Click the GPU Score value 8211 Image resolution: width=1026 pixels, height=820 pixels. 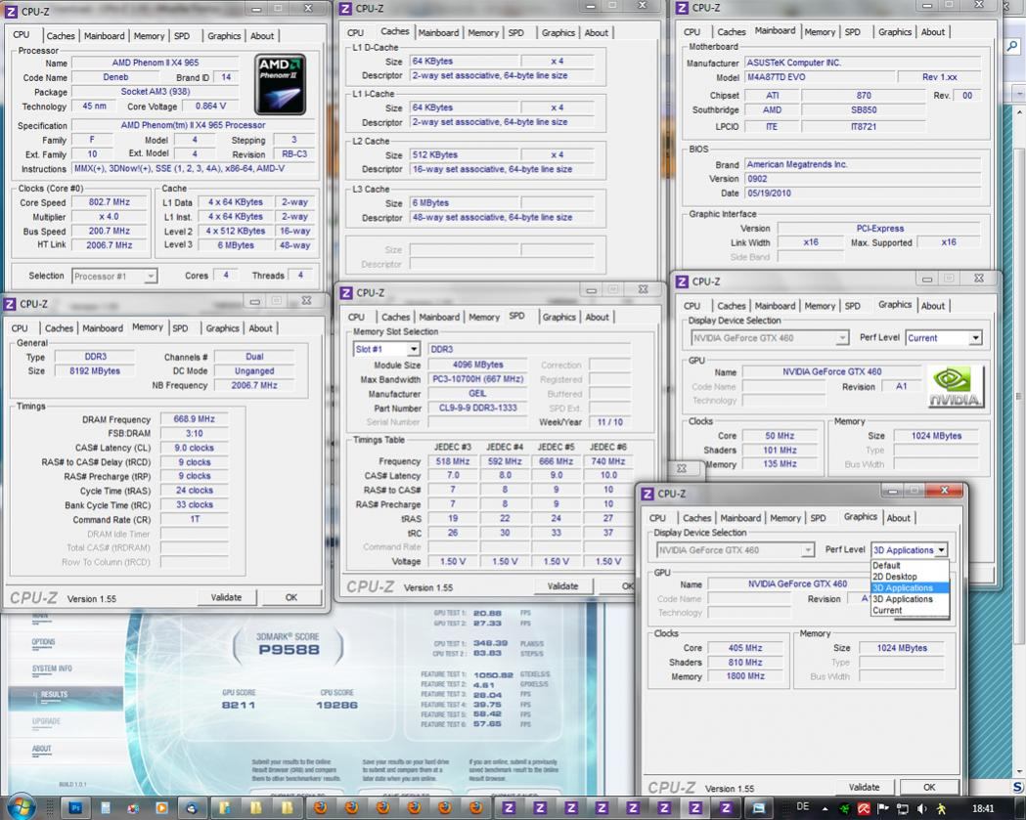click(x=239, y=705)
